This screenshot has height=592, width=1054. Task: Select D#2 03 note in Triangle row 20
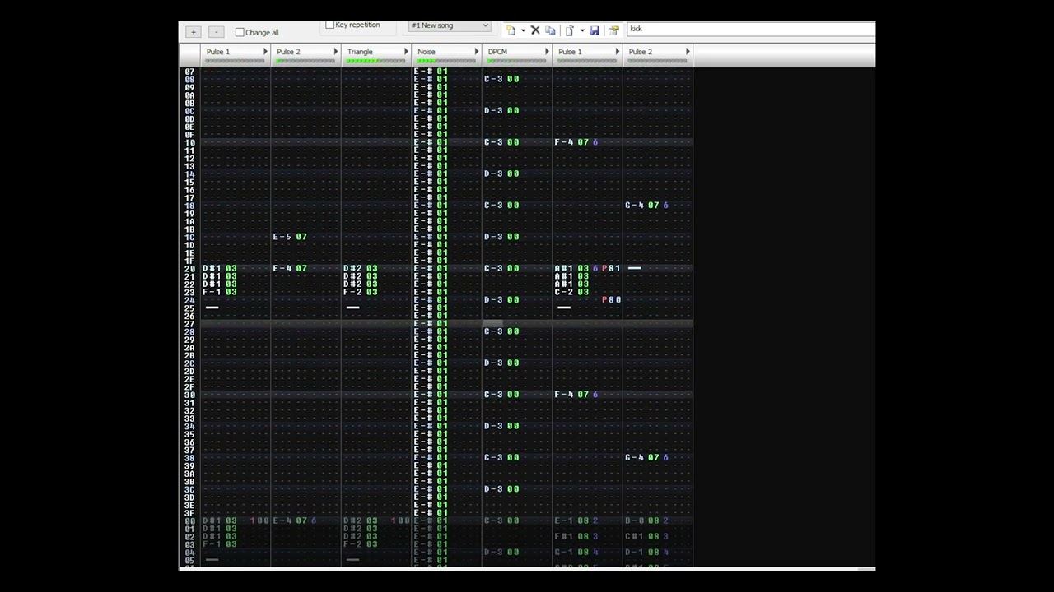[x=361, y=268]
